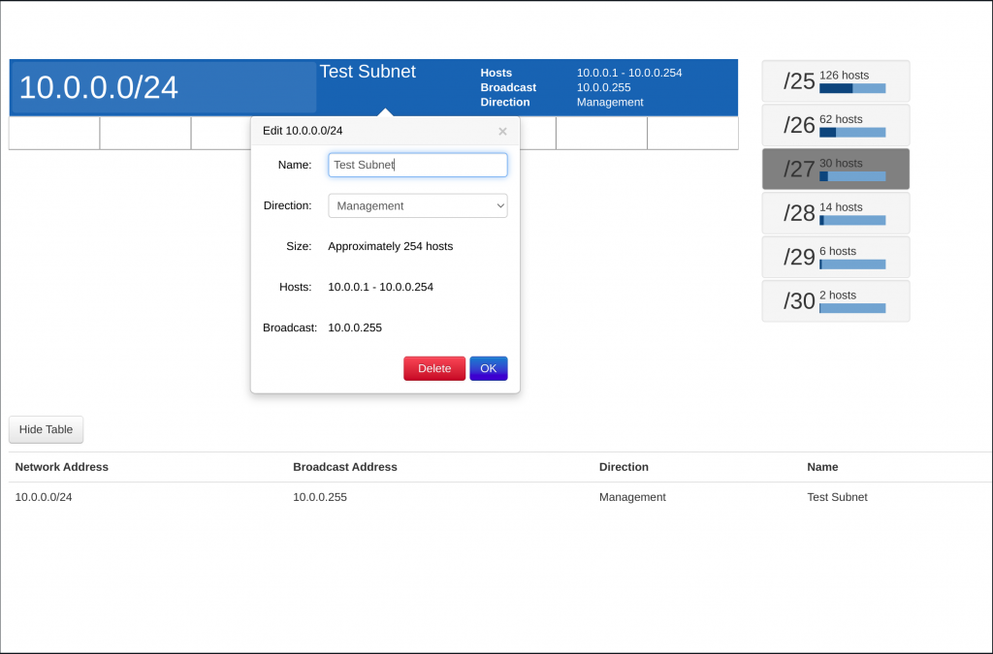Close the Edit 10.0.0.0/24 dialog
Viewport: 993px width, 654px height.
click(x=502, y=131)
